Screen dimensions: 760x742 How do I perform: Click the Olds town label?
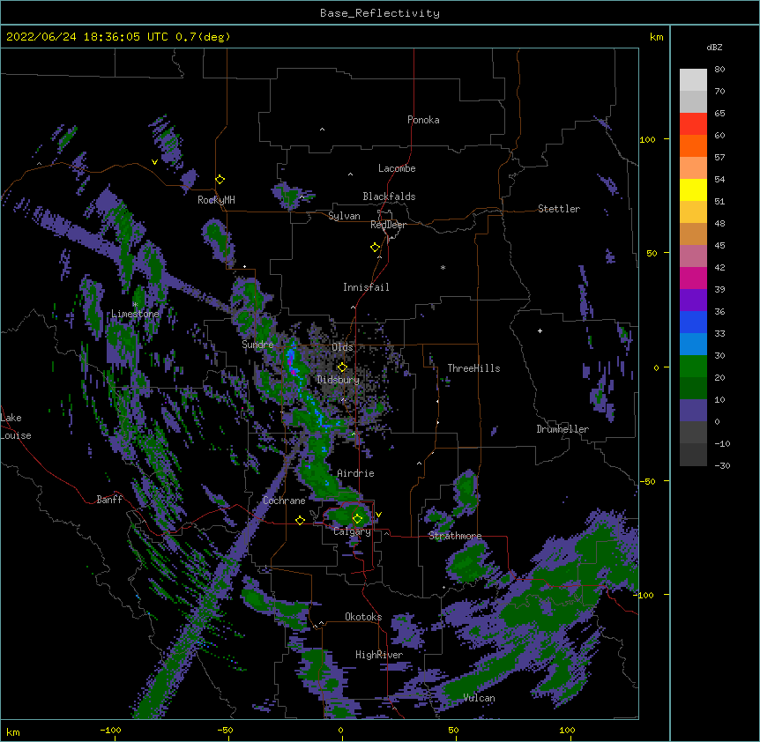[x=342, y=347]
